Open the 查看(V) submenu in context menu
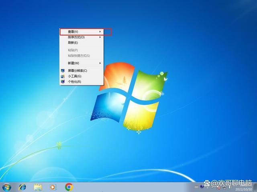 coord(82,32)
